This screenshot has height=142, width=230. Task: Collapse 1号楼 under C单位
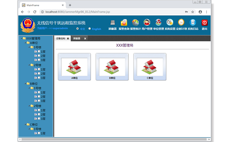click(x=29, y=129)
